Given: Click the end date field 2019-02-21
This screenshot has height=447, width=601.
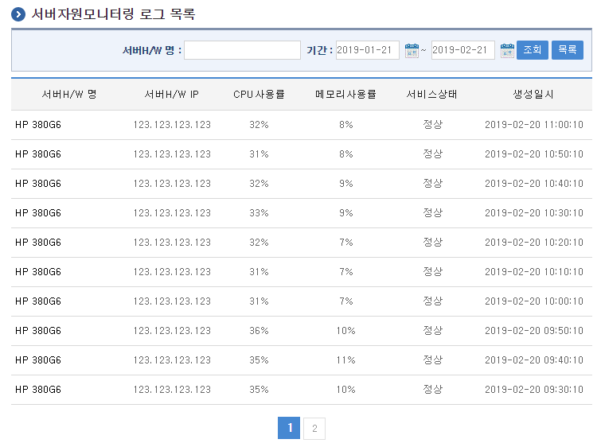Looking at the screenshot, I should click(463, 50).
